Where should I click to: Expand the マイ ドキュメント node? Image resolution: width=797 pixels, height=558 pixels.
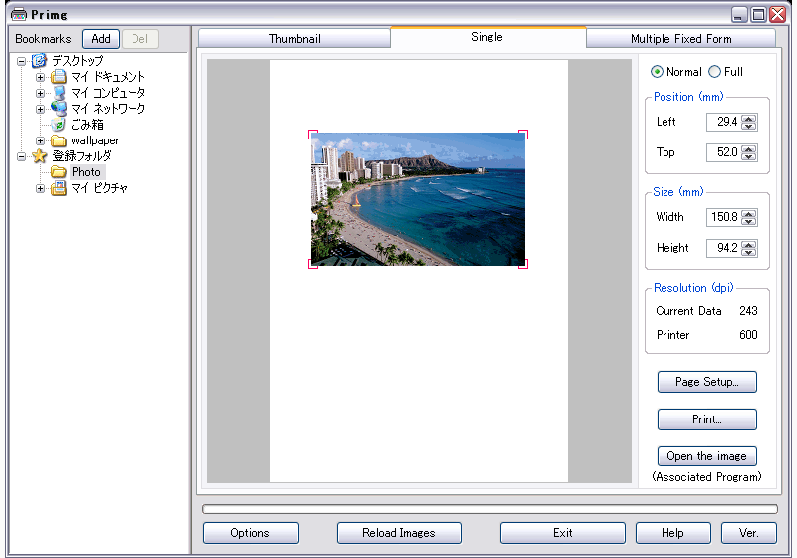tap(40, 78)
